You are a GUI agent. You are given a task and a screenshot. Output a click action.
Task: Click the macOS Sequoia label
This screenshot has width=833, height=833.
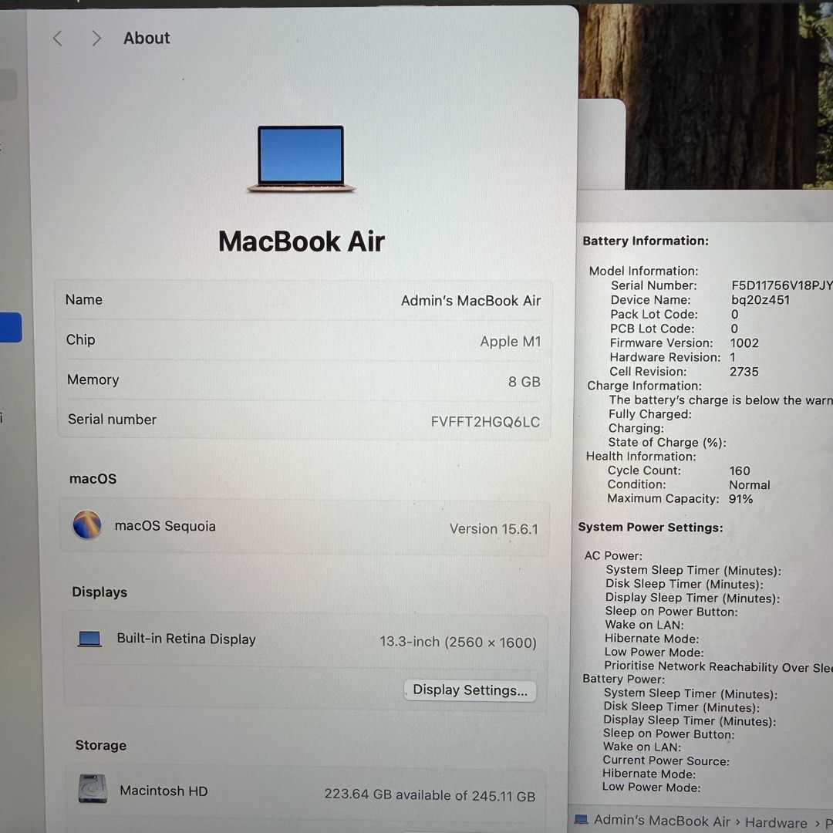pos(165,526)
